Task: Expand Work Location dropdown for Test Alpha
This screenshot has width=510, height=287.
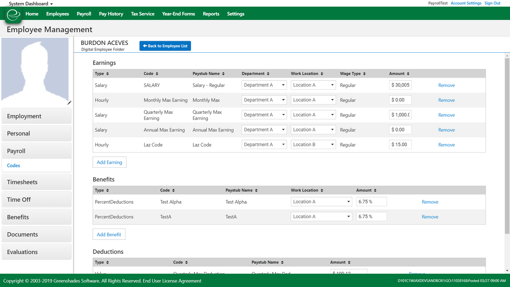Action: click(x=321, y=202)
